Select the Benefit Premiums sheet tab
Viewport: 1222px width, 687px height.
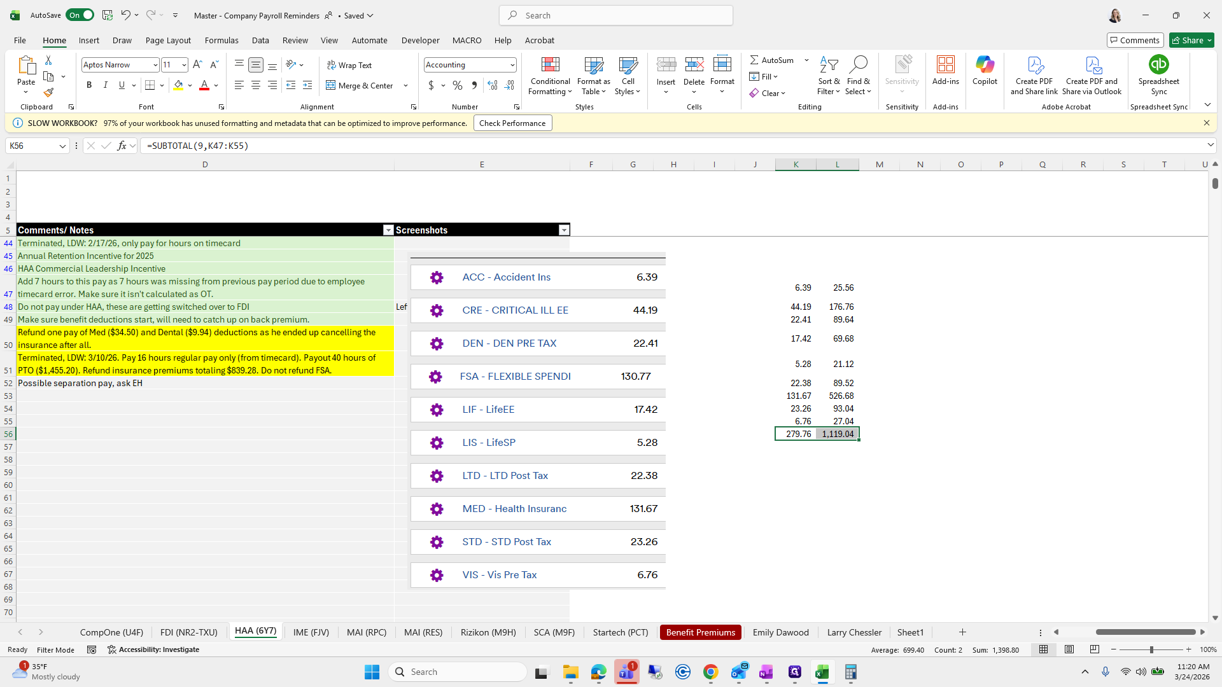[x=700, y=632]
